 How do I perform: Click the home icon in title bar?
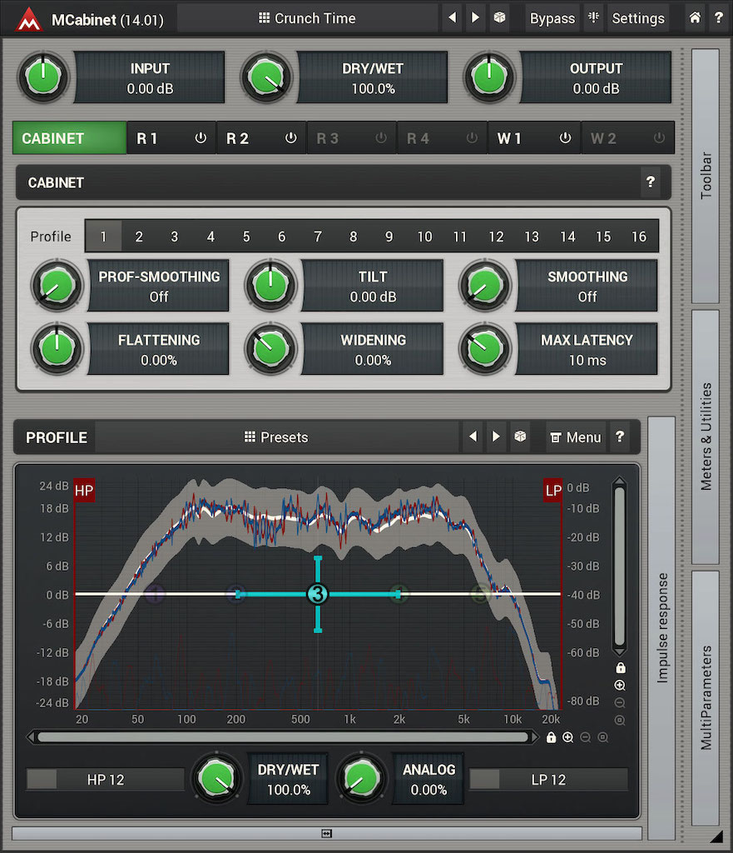(695, 17)
